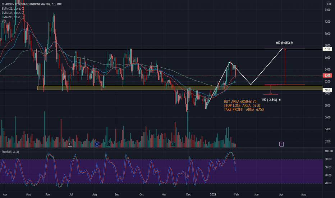This screenshot has height=198, width=335.
Task: Click the IDR currency label
Action: pos(329,4)
